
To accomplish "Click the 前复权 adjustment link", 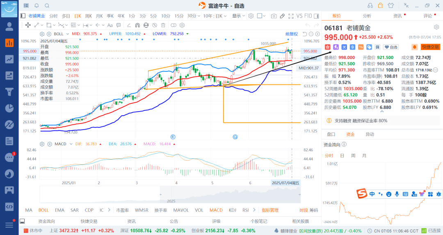I will [x=292, y=34].
